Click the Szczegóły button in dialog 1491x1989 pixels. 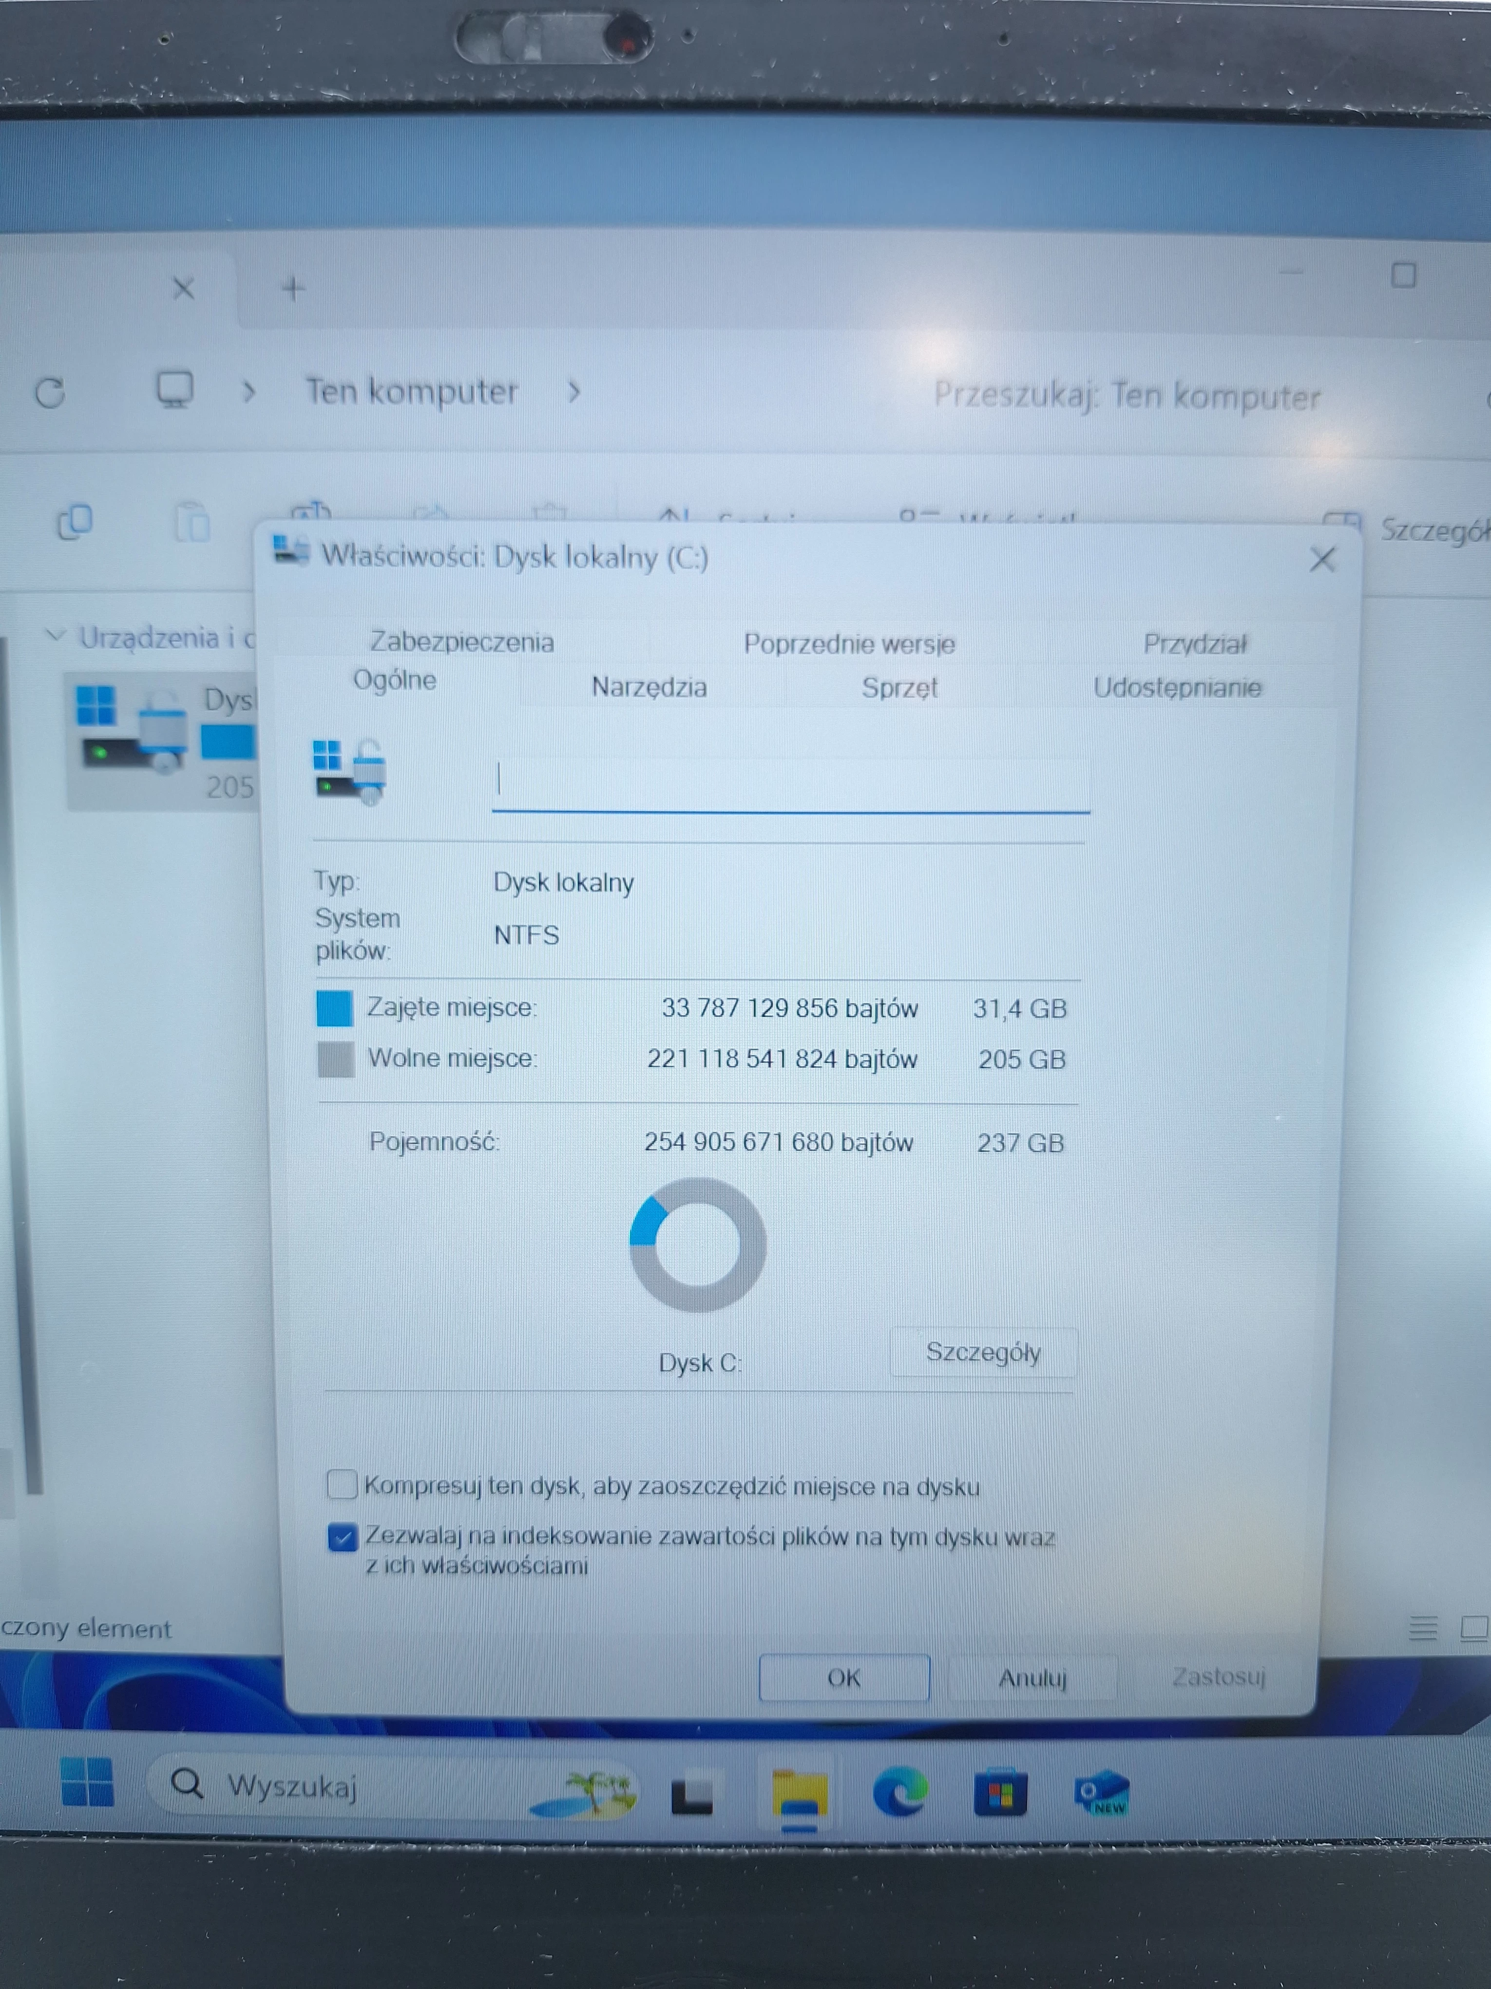983,1352
